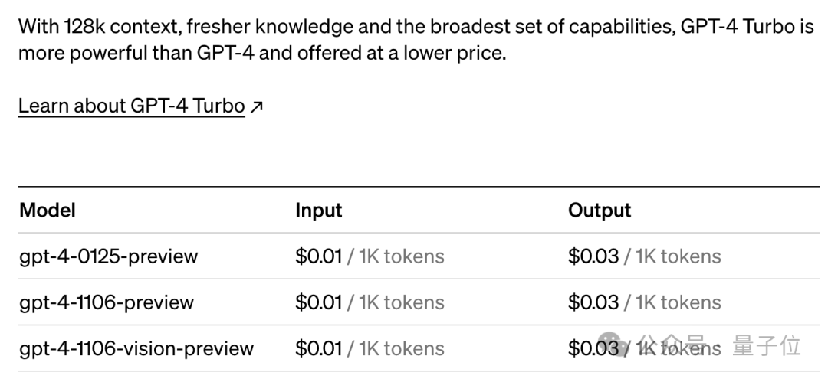Click input price for gpt-4-1106-preview
The image size is (828, 379).
tap(318, 302)
